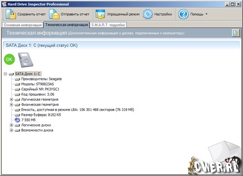Expand Возможности диска node
Image resolution: width=243 pixels, height=176 pixels.
(x=11, y=130)
